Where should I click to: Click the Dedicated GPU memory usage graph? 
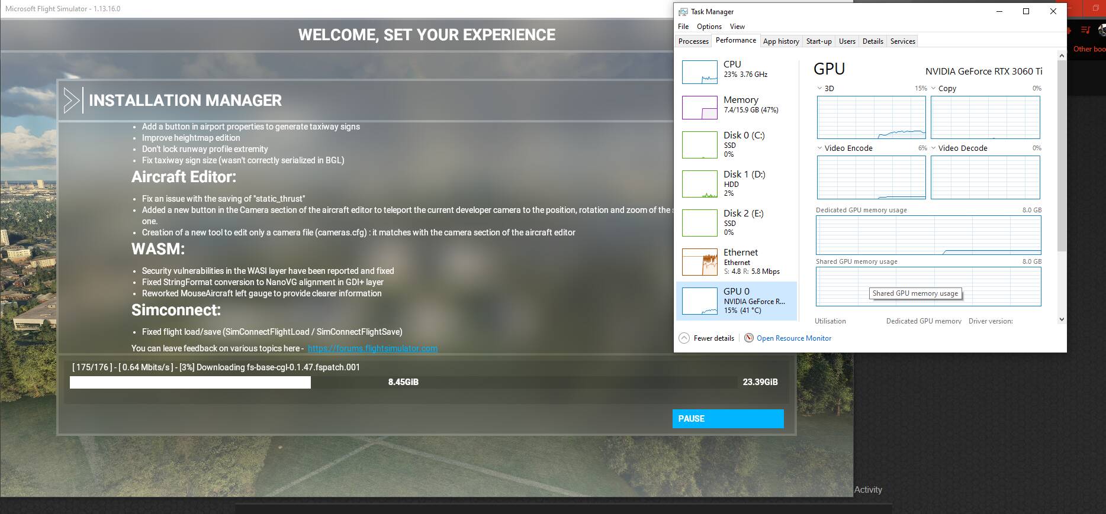pyautogui.click(x=928, y=235)
